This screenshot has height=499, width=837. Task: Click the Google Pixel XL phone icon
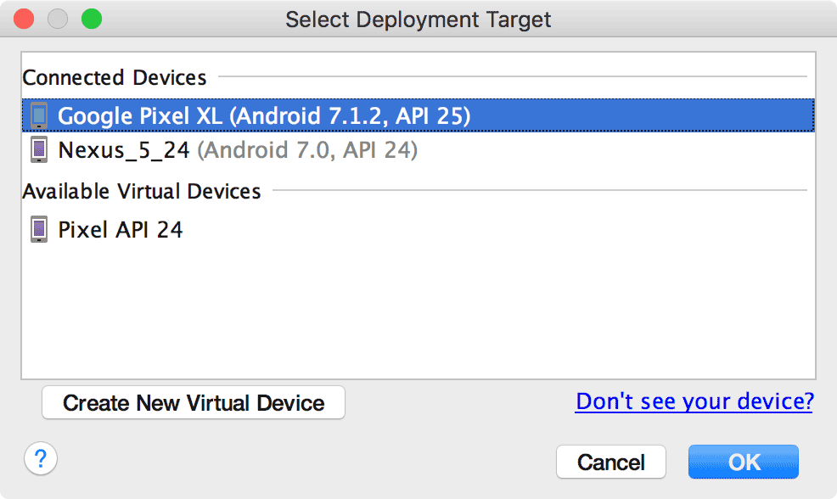coord(39,115)
